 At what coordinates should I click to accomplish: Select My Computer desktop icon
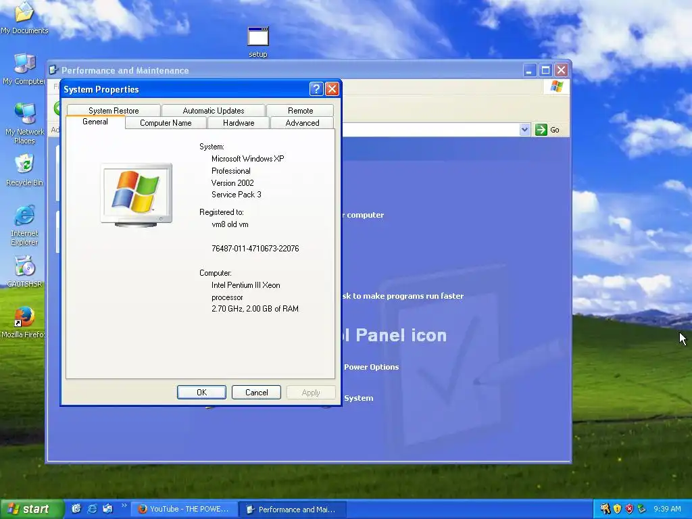click(x=24, y=69)
